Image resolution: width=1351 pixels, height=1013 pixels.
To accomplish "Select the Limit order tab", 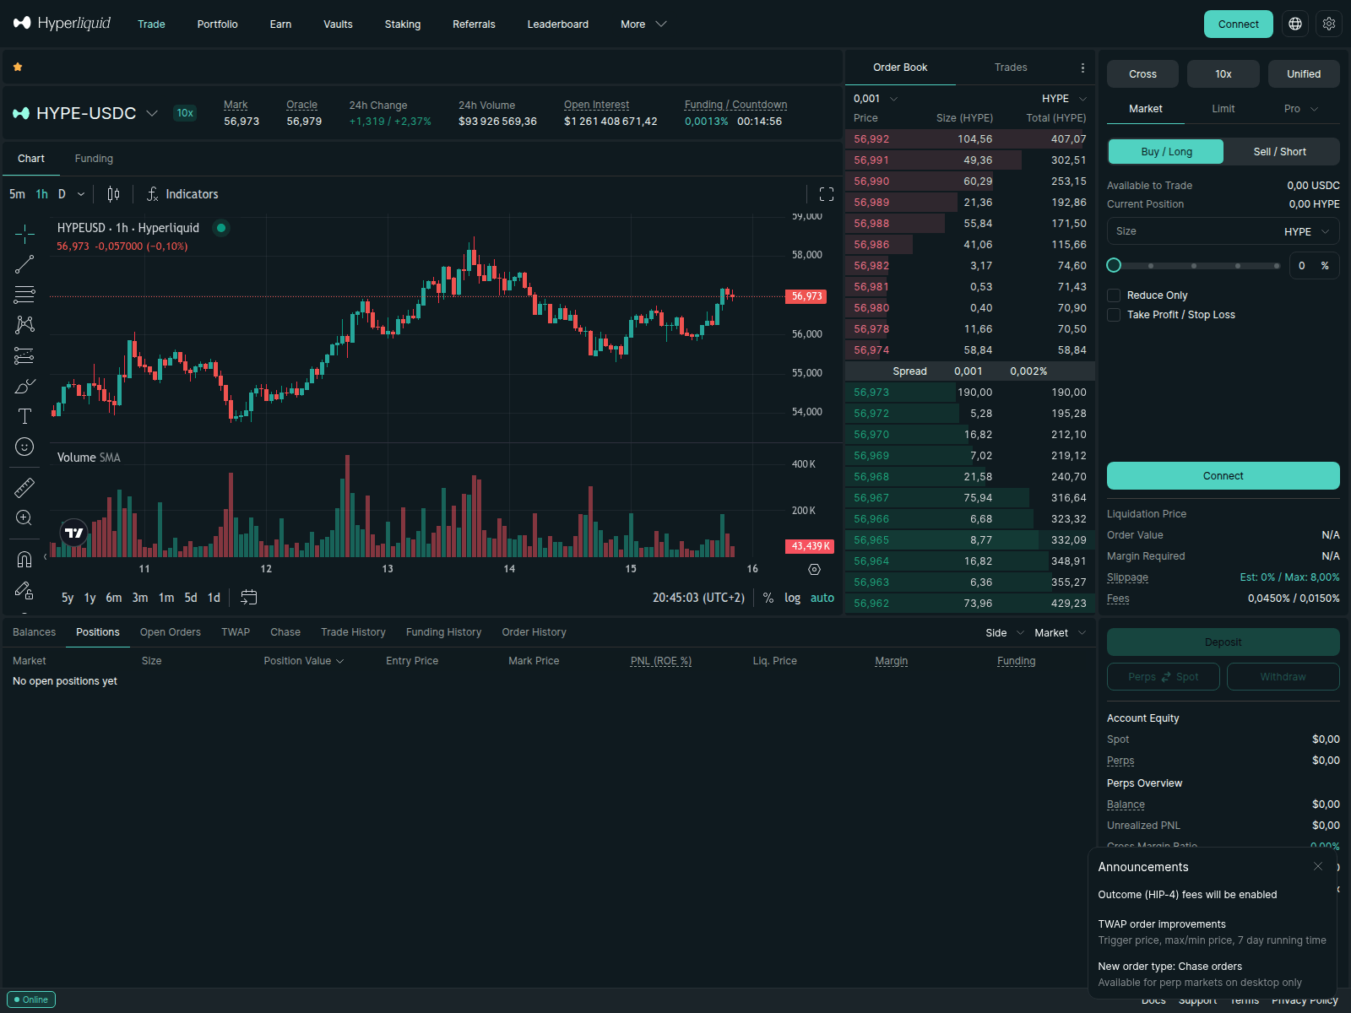I will point(1223,109).
